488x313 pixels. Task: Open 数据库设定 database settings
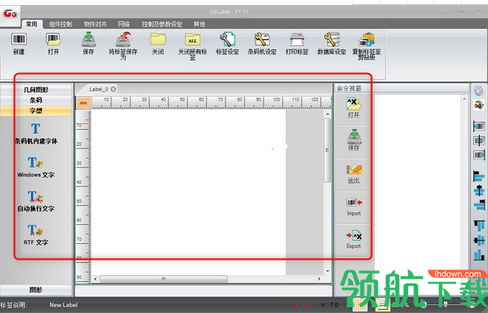(332, 44)
